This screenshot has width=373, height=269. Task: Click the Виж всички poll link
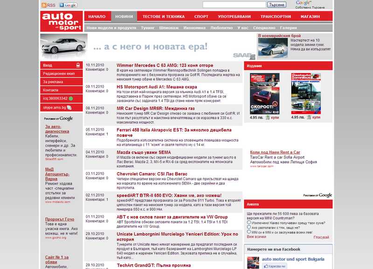coord(256,237)
